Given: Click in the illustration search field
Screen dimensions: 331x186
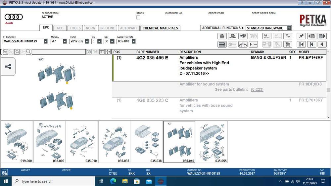Looking at the screenshot, I should pos(59,52).
